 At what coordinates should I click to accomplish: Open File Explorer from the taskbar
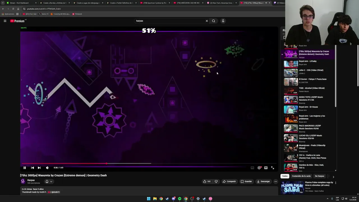tap(155, 199)
